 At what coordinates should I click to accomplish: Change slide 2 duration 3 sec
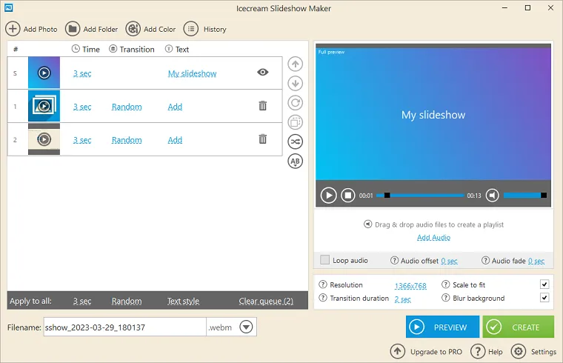(x=82, y=140)
